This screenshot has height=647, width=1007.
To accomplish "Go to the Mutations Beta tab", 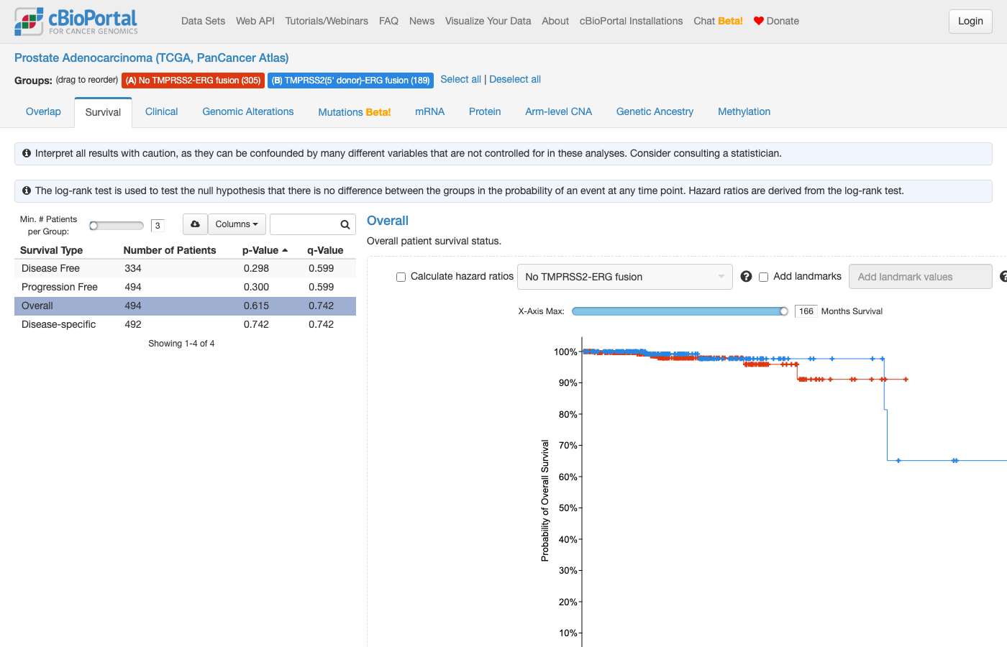I will [355, 112].
